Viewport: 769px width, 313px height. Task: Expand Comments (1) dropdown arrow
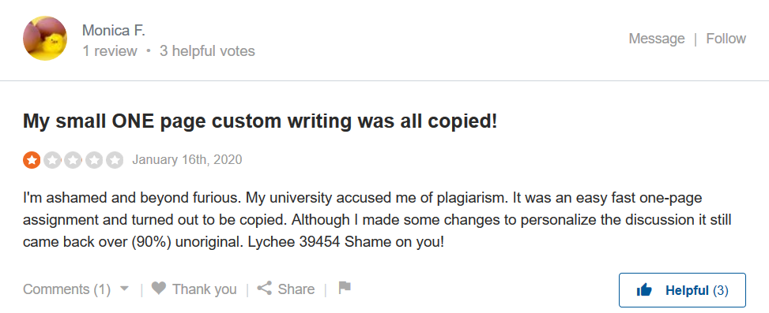(x=125, y=289)
